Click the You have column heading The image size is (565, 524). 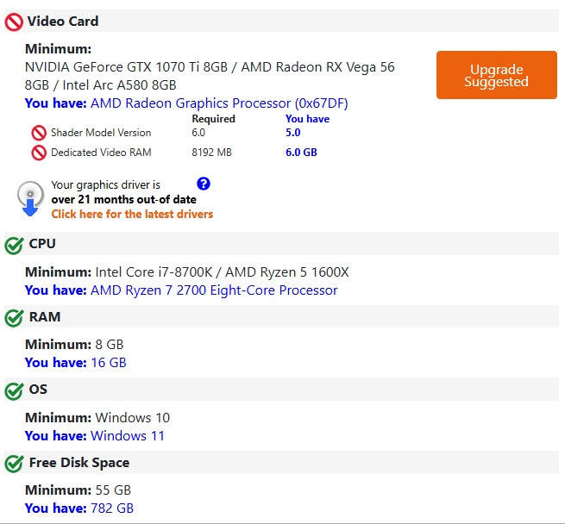pos(307,119)
